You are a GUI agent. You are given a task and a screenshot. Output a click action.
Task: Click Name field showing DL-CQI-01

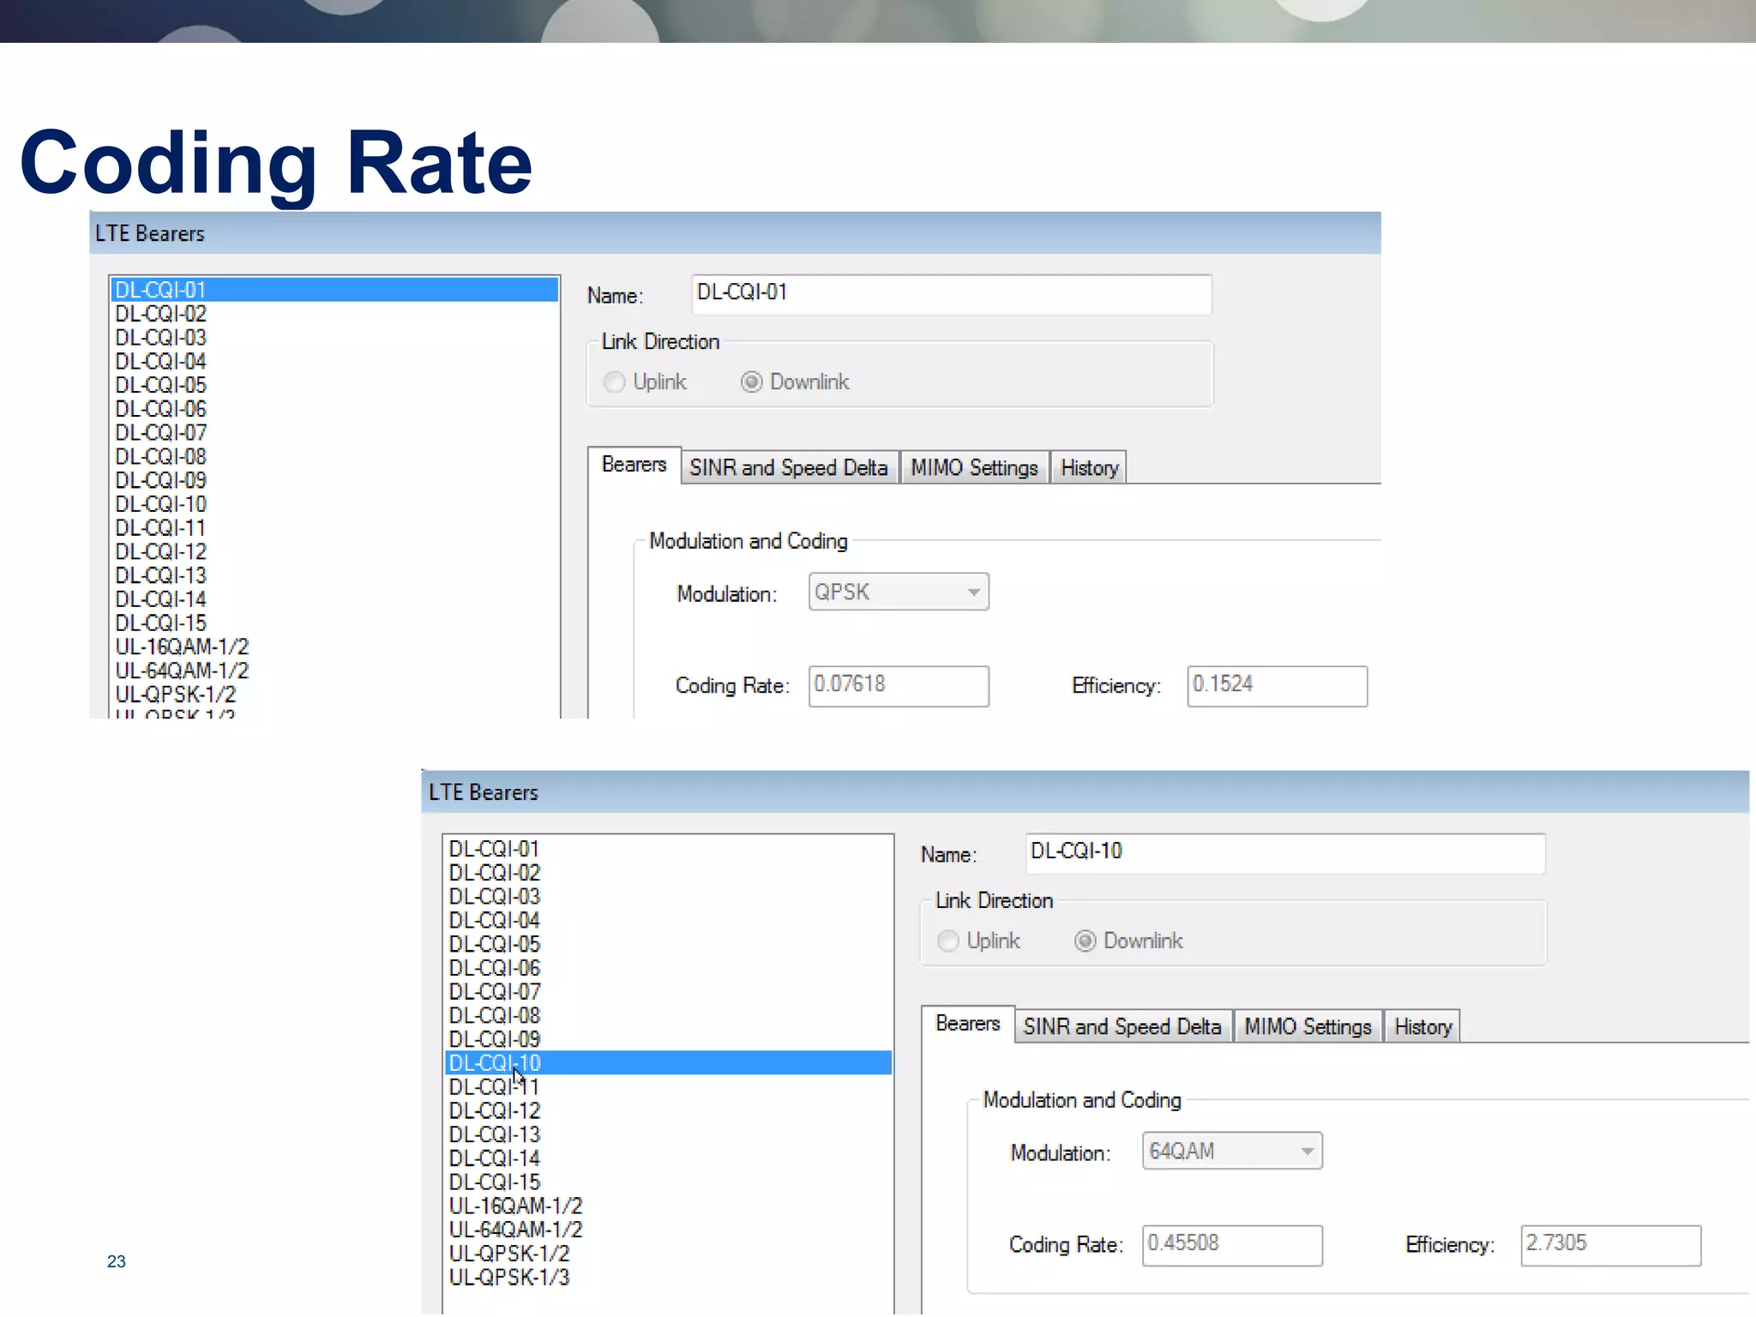[x=952, y=294]
